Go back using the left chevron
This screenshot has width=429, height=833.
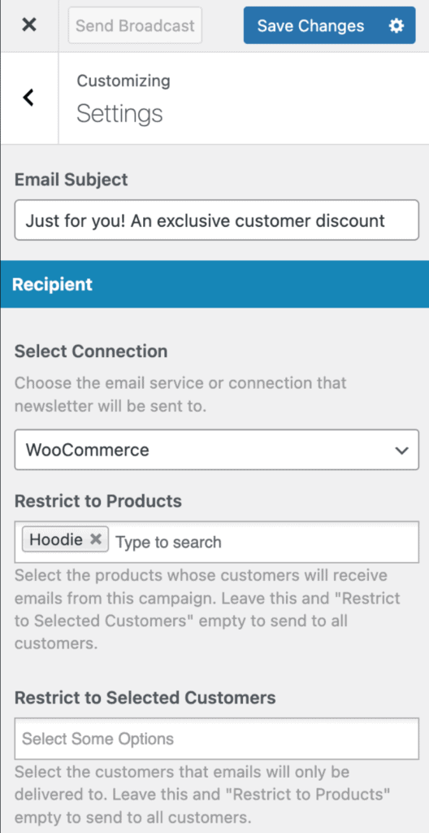[28, 98]
